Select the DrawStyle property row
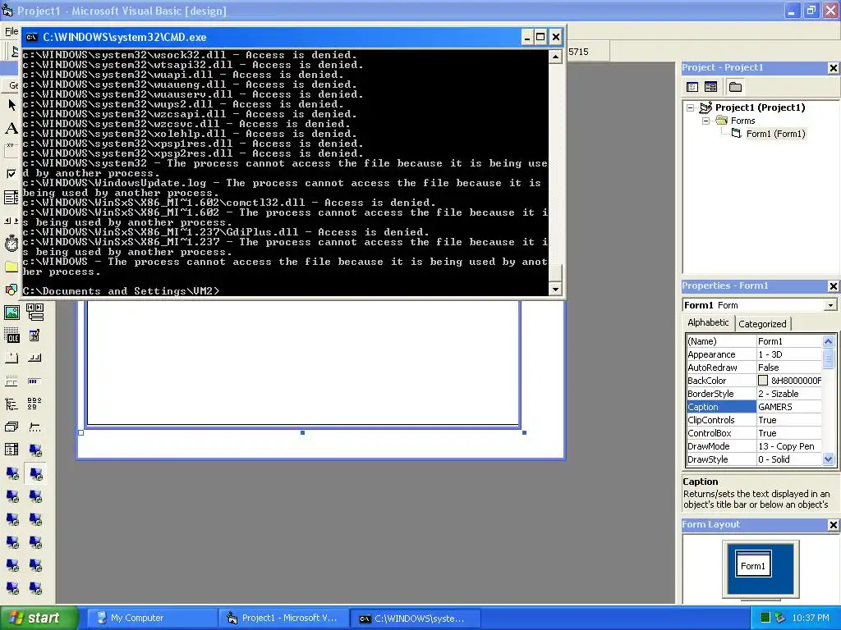This screenshot has width=841, height=630. (x=754, y=459)
